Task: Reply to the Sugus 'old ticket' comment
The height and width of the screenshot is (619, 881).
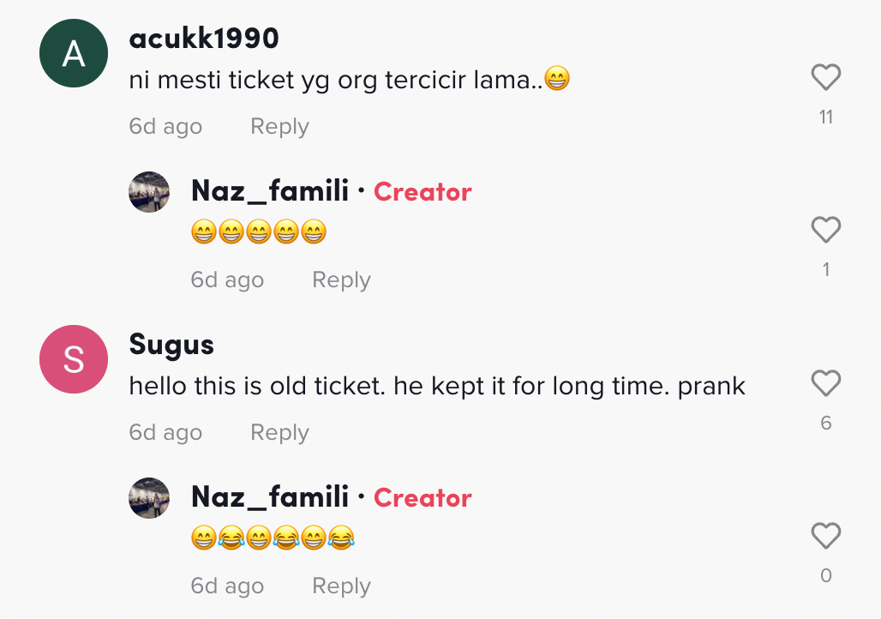Action: (x=279, y=433)
